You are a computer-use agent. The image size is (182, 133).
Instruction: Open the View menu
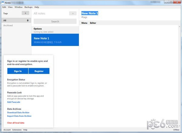point(10,7)
